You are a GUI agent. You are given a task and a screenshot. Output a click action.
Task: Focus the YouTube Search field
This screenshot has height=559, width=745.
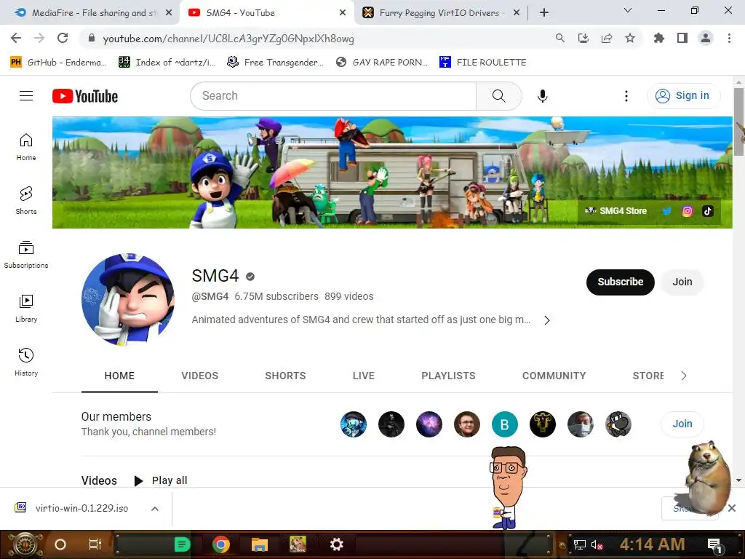333,96
